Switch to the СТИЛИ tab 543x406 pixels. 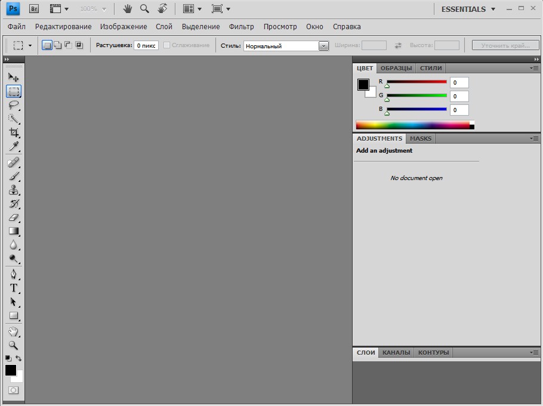[x=431, y=68]
